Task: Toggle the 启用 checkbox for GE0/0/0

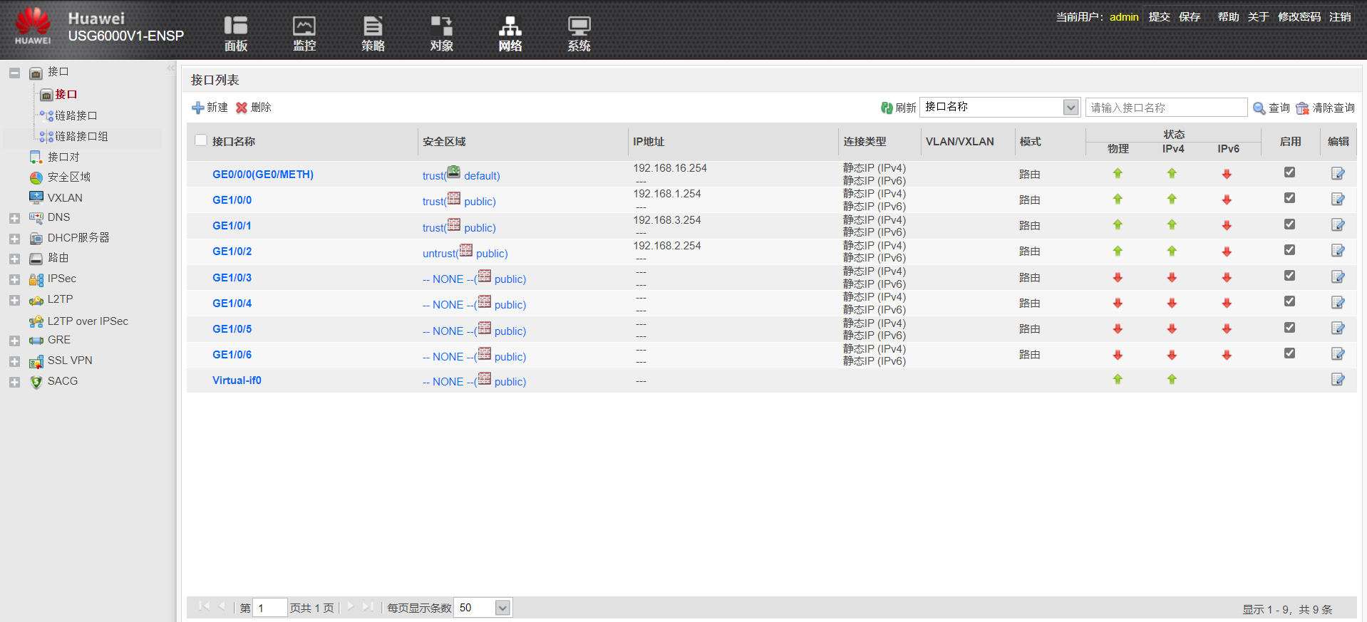Action: (x=1289, y=172)
